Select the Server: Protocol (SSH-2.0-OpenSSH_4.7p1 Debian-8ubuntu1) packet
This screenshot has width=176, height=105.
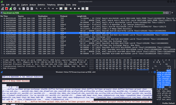(88, 24)
